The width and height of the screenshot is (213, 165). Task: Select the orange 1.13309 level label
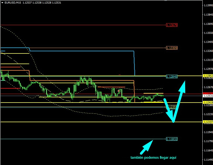[172, 48]
